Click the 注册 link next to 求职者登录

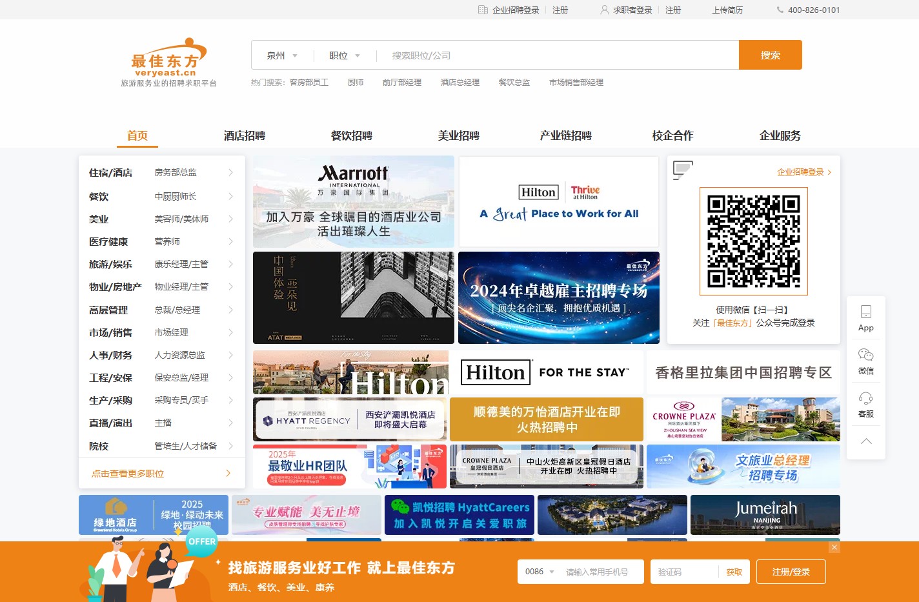673,10
